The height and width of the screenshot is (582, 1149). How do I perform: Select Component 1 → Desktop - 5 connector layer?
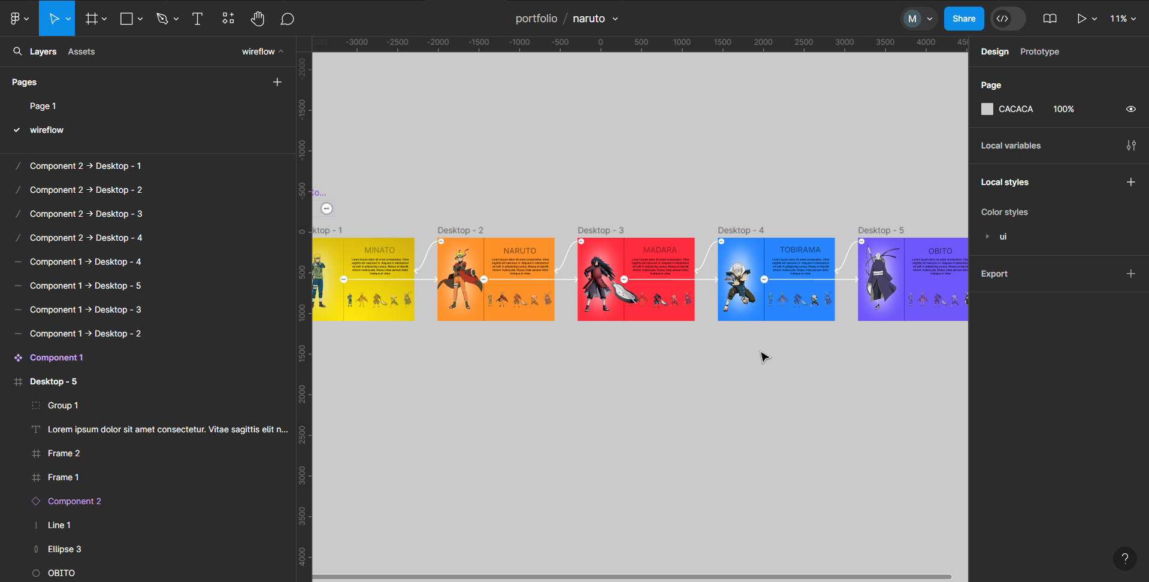(x=85, y=286)
